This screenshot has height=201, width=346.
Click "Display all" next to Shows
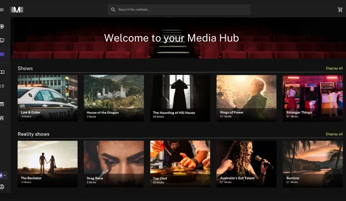[x=334, y=68]
